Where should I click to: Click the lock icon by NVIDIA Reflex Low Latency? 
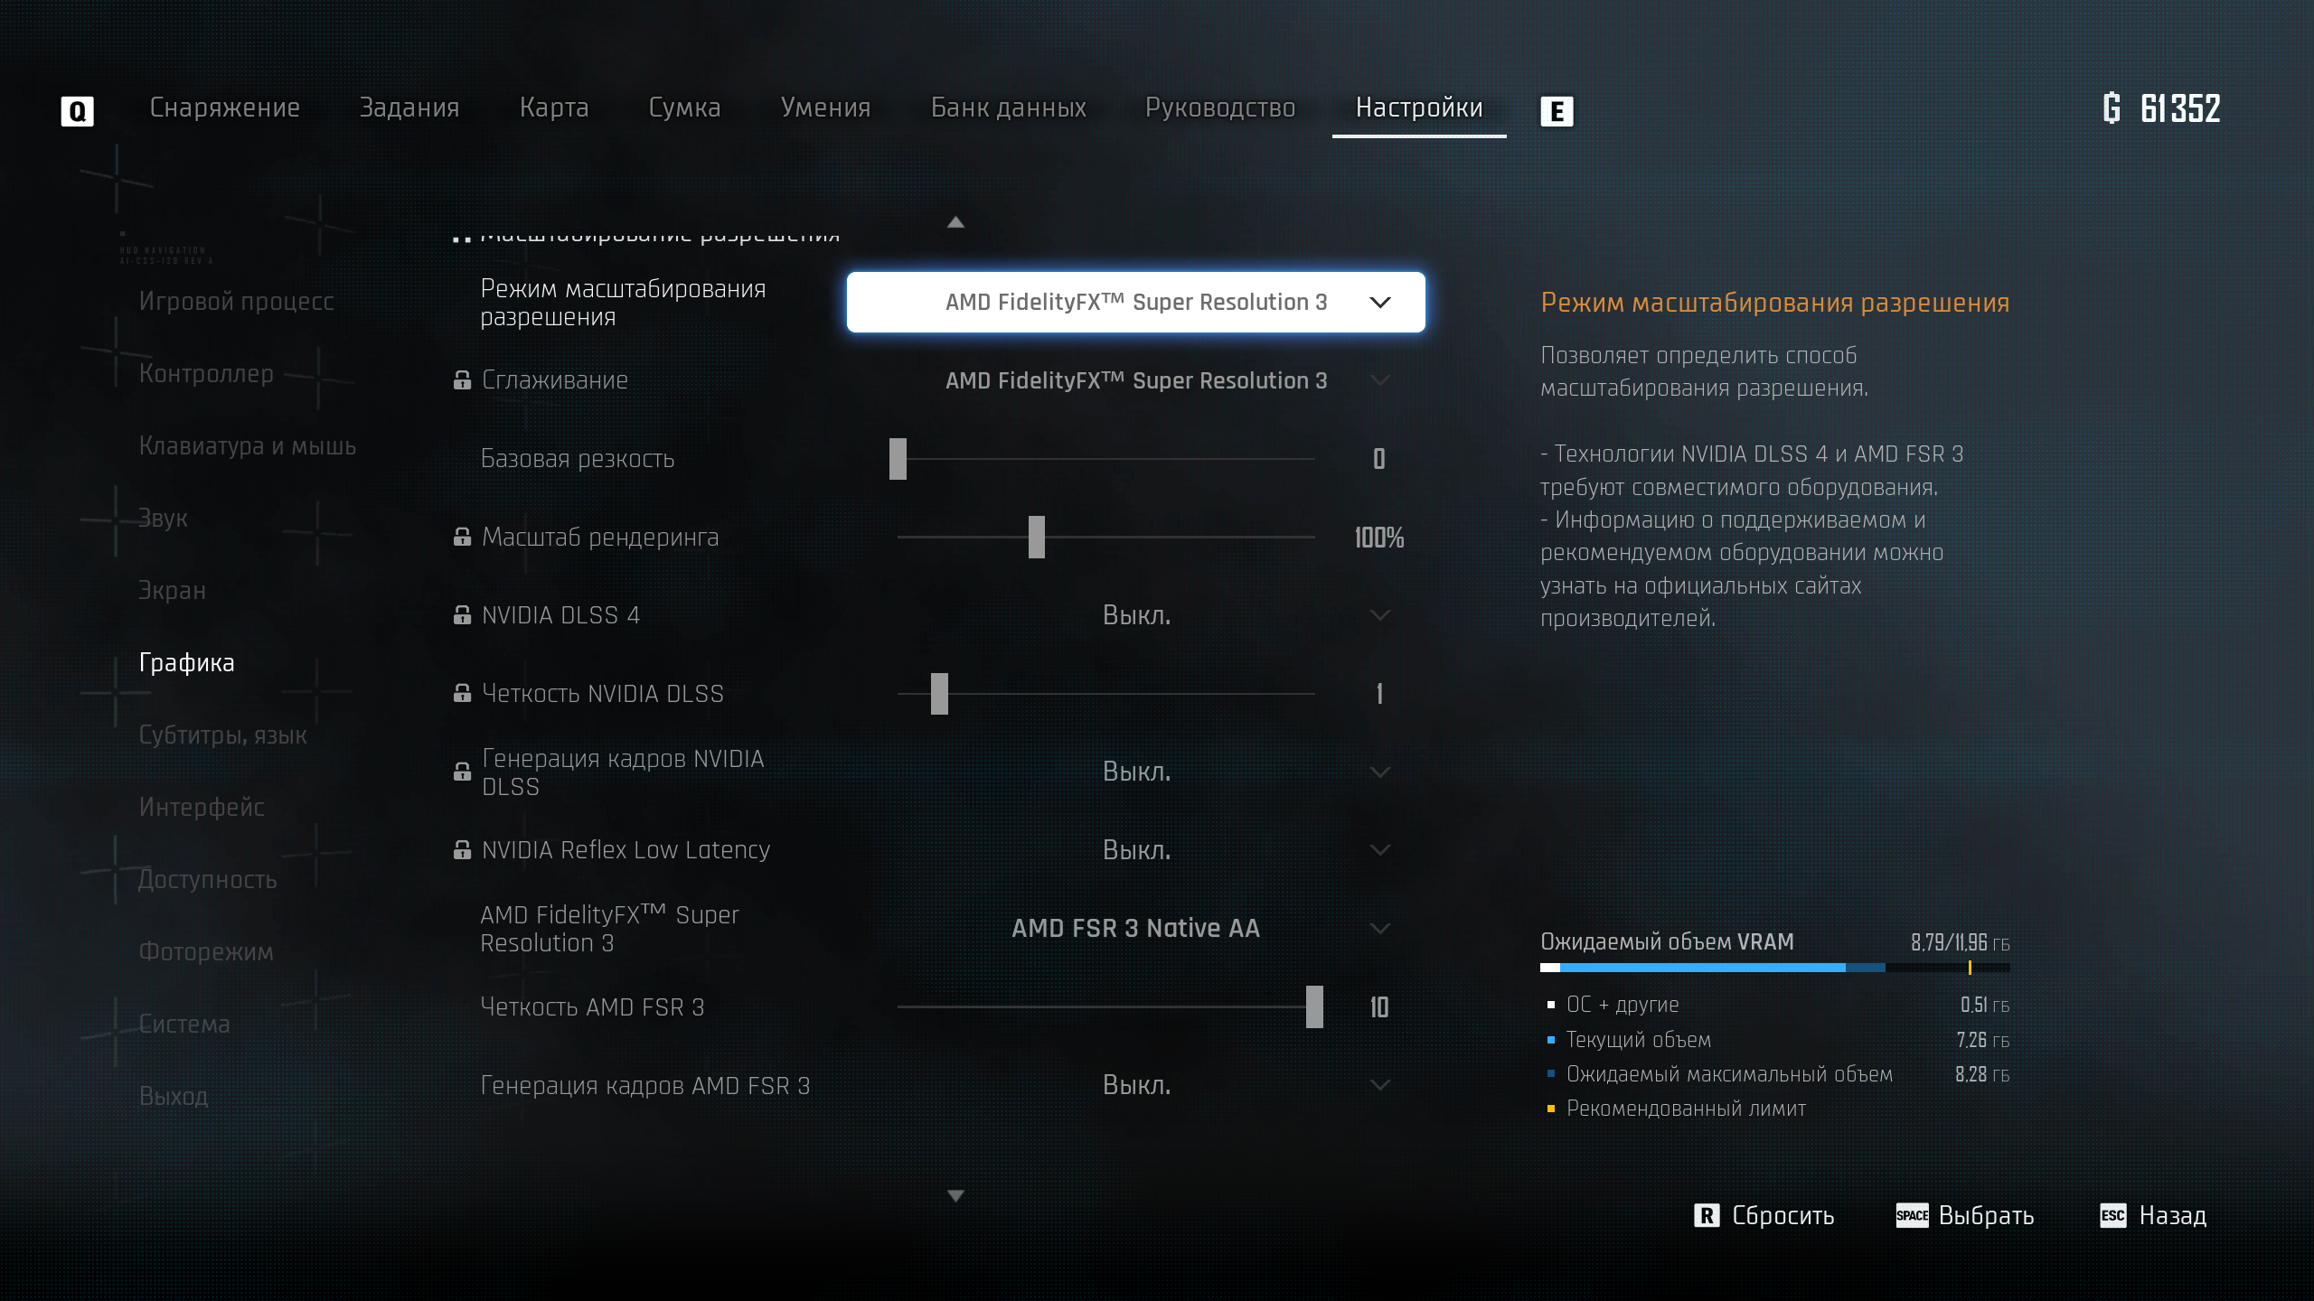[x=462, y=850]
